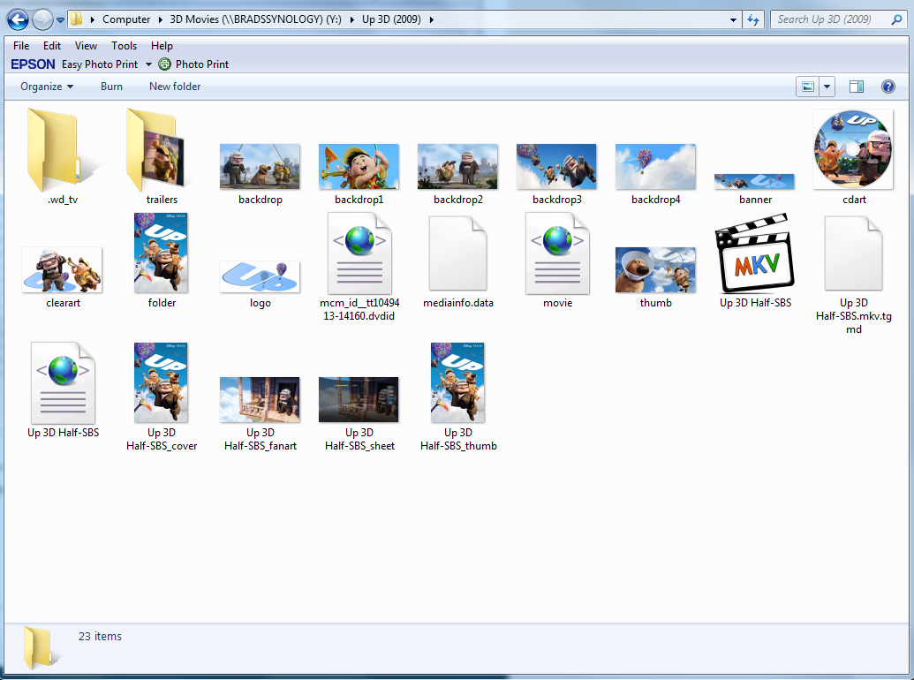Image resolution: width=914 pixels, height=680 pixels.
Task: Click the Back navigation arrow
Action: [18, 19]
